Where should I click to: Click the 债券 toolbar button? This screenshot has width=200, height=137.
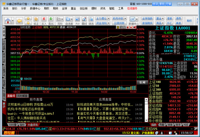pyautogui.click(x=178, y=19)
